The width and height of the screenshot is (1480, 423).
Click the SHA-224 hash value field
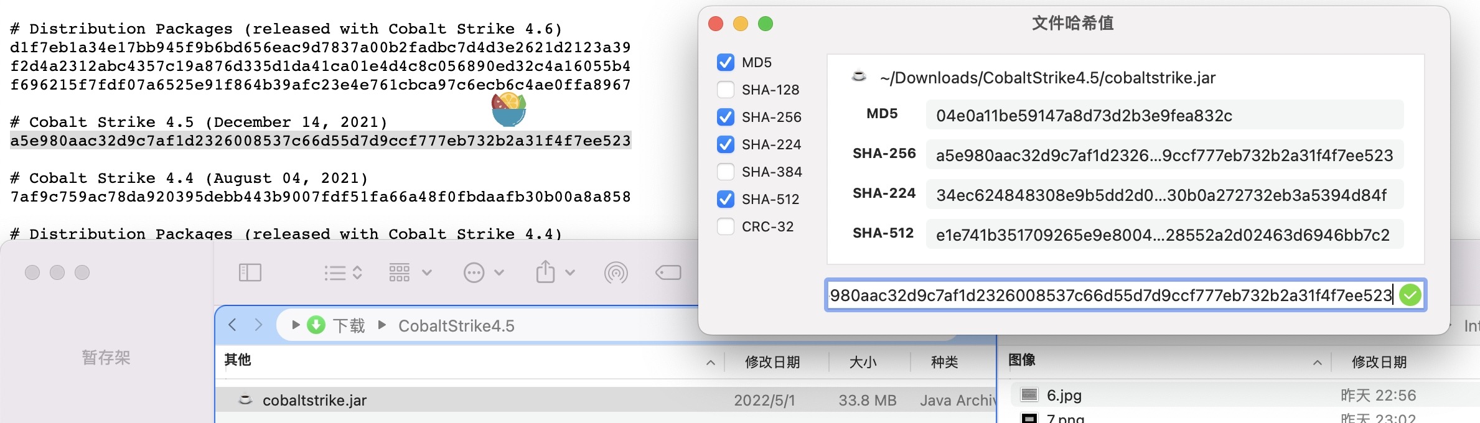coord(1164,195)
